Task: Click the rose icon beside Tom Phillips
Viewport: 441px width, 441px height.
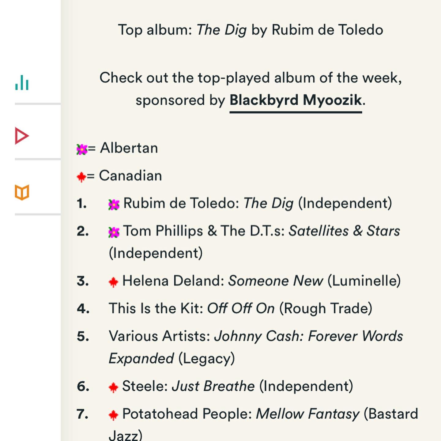Action: 114,232
